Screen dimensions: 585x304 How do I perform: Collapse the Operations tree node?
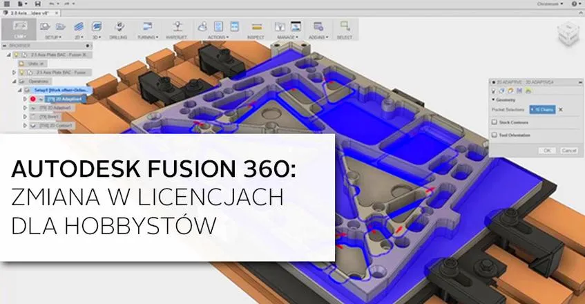[15, 82]
